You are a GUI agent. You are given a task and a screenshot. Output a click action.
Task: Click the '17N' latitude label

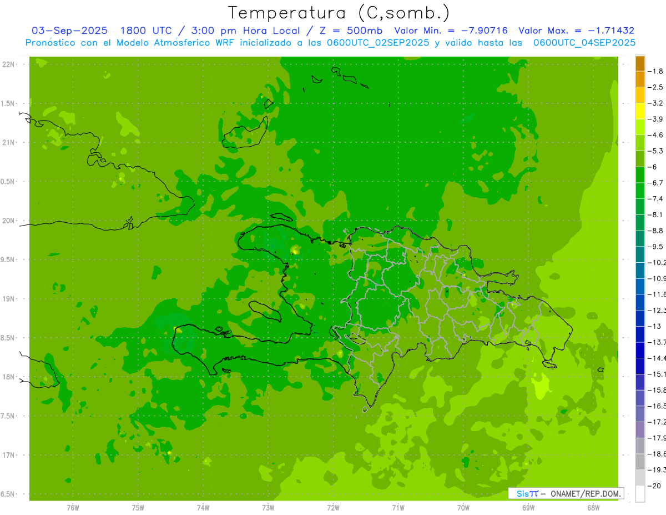click(8, 456)
